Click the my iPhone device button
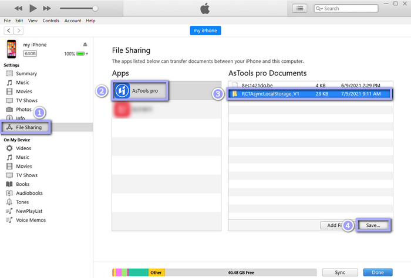 point(206,30)
